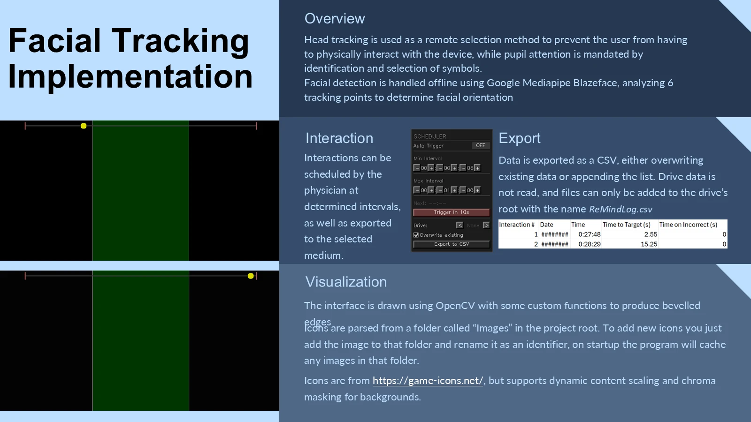Decrease Min Interval hours with minus
This screenshot has width=751, height=422.
coord(417,168)
